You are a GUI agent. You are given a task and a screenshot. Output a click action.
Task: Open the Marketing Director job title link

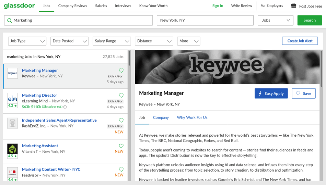(x=39, y=95)
